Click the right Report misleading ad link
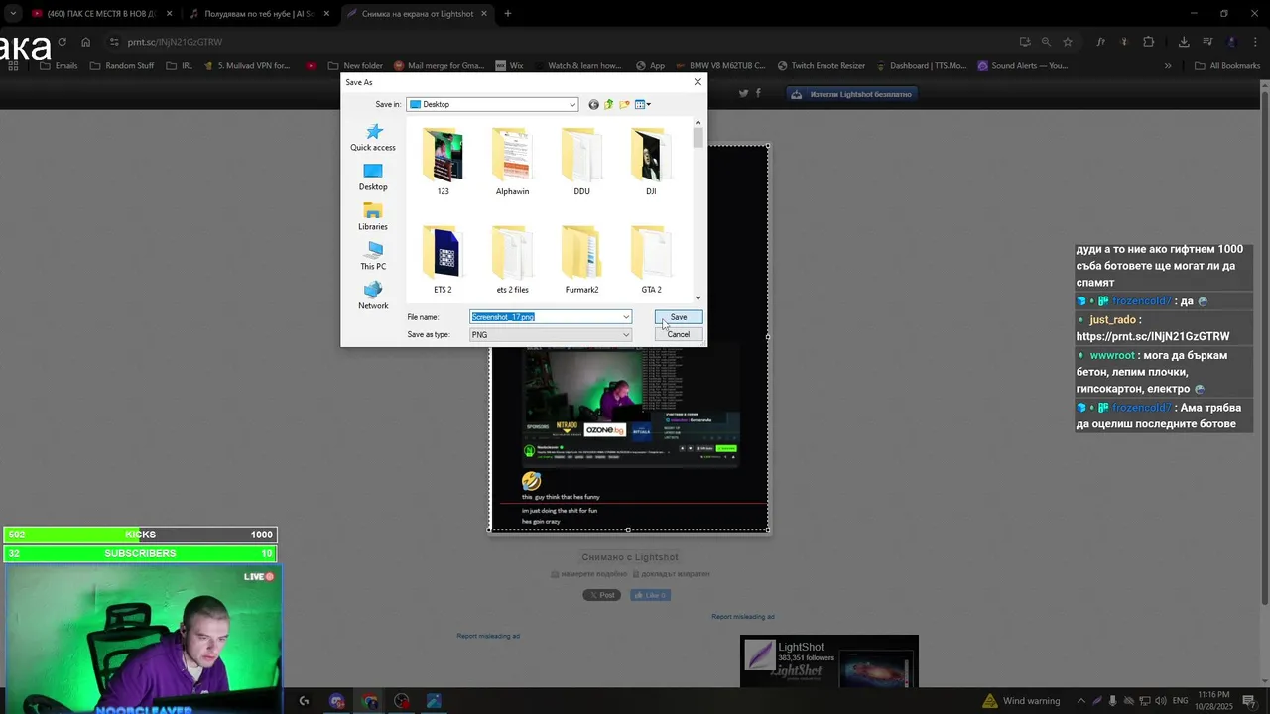 (x=742, y=617)
